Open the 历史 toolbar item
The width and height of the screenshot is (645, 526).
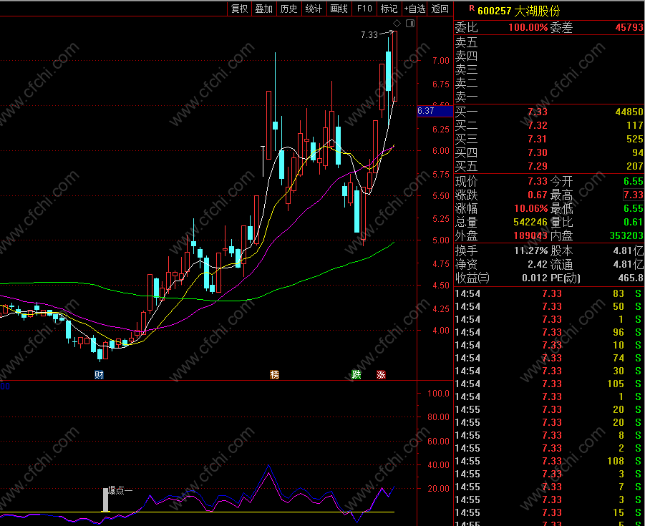coord(288,9)
